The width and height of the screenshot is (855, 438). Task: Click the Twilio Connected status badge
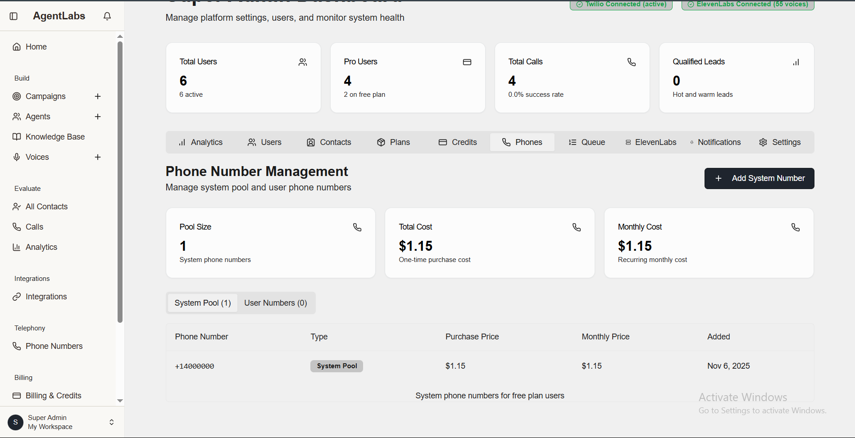621,4
